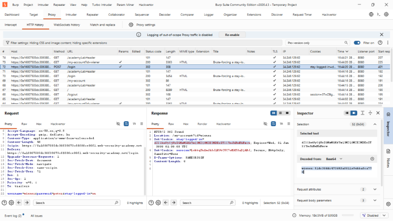393x221 pixels.
Task: Open global settings gear in the top bar
Action: (386, 14)
